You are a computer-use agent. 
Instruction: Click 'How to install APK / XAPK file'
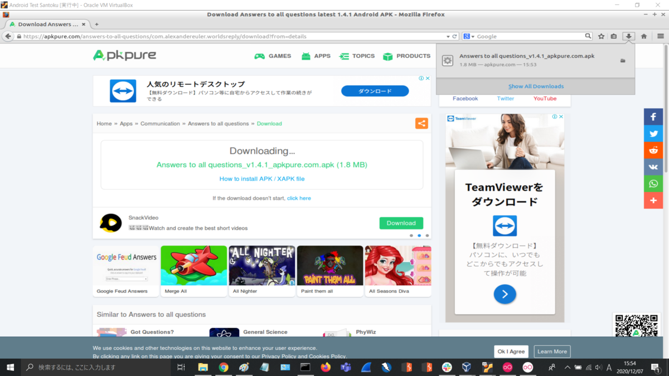click(x=262, y=179)
